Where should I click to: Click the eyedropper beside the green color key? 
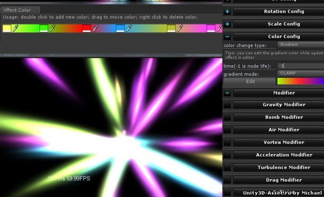(52, 28)
